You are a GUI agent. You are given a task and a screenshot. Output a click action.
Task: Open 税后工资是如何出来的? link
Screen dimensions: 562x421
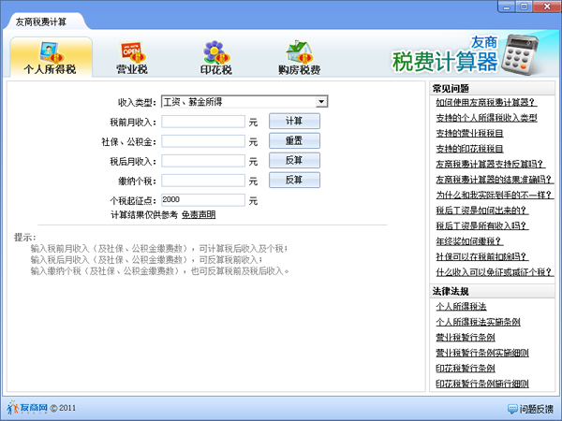(x=482, y=210)
